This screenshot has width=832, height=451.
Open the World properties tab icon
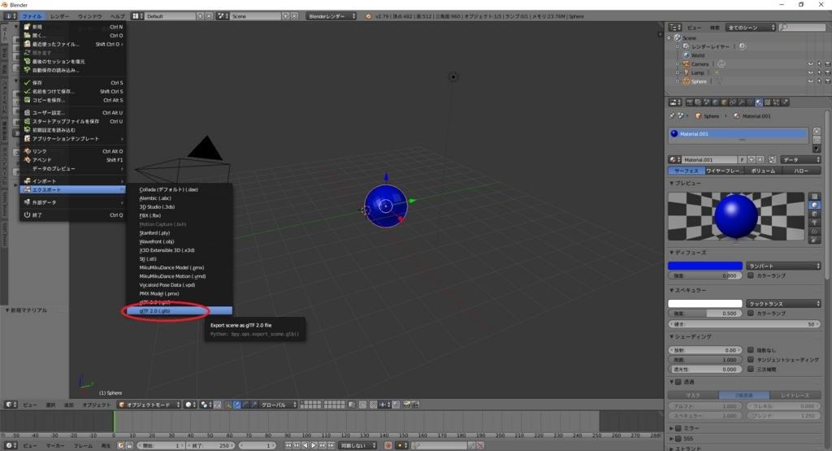click(715, 102)
